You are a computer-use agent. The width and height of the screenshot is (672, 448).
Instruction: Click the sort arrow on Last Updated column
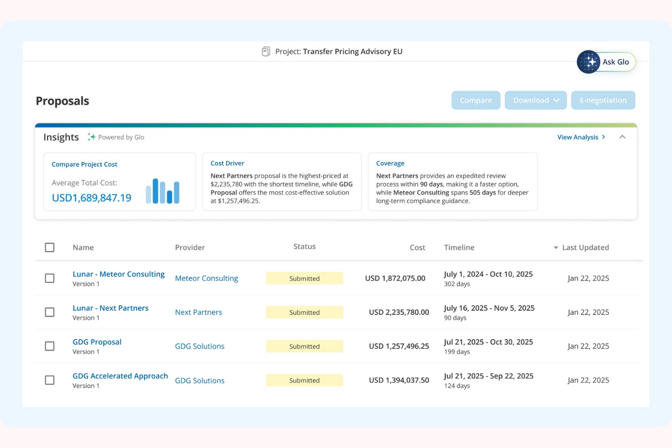pos(555,248)
